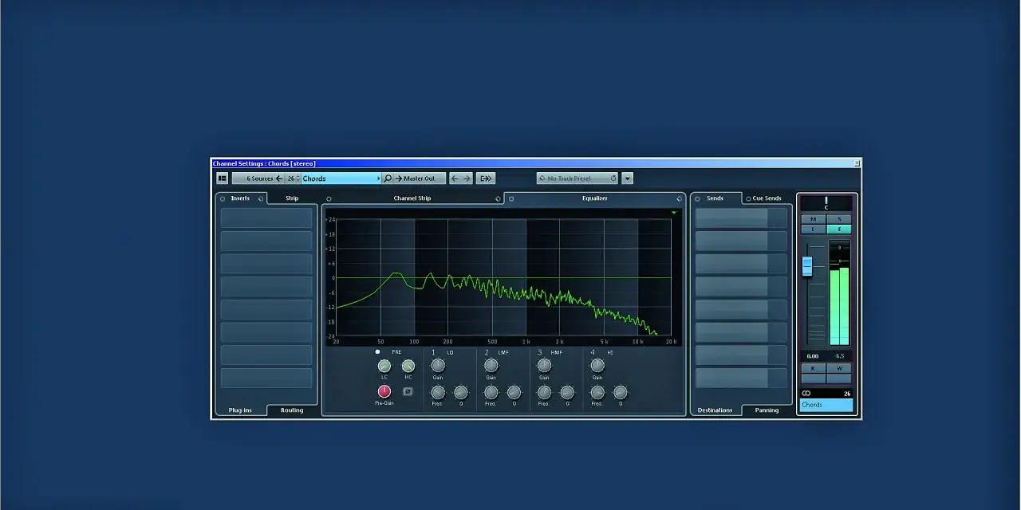Toggle the PRE section enable dot
Screen dimensions: 1021x510
[378, 351]
